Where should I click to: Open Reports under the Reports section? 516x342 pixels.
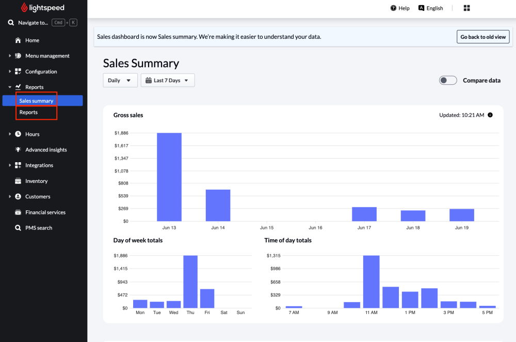point(28,112)
